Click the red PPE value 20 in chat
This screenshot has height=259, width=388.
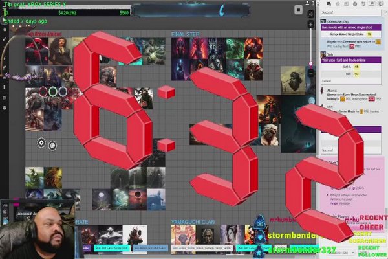click(x=352, y=47)
